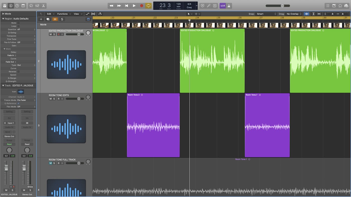
Task: Record-enable the EDITED PRODUCTION DIALOGUE track
Action: [59, 34]
